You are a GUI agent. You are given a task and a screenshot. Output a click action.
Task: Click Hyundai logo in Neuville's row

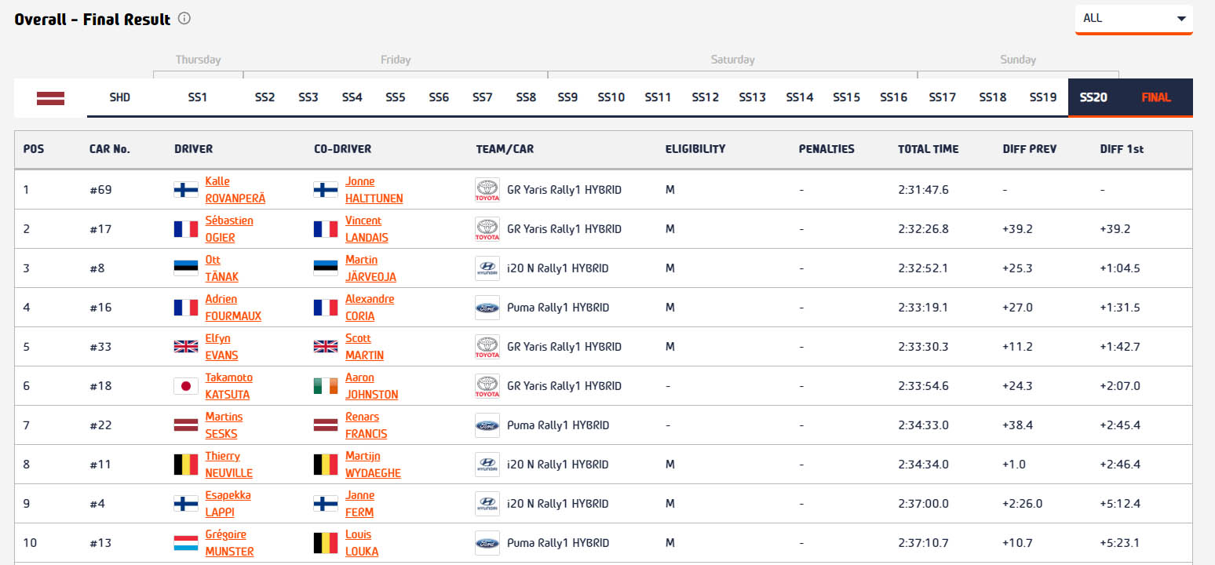pyautogui.click(x=487, y=465)
